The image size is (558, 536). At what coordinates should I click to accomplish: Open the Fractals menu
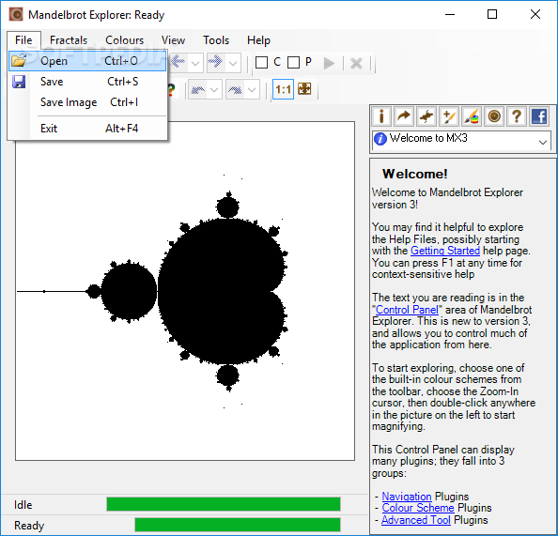point(69,40)
